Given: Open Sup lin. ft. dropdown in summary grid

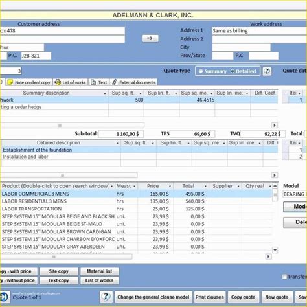Looking at the screenshot, I should pos(176,93).
